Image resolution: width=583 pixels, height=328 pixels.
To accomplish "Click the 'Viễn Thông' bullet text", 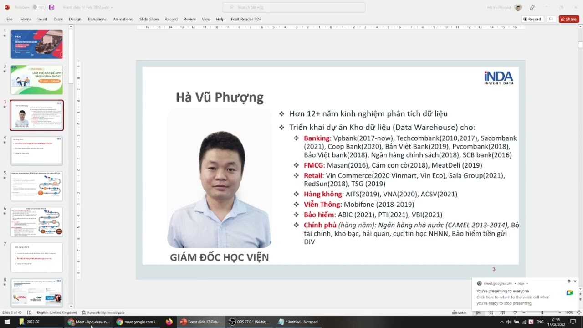I will (x=322, y=205).
